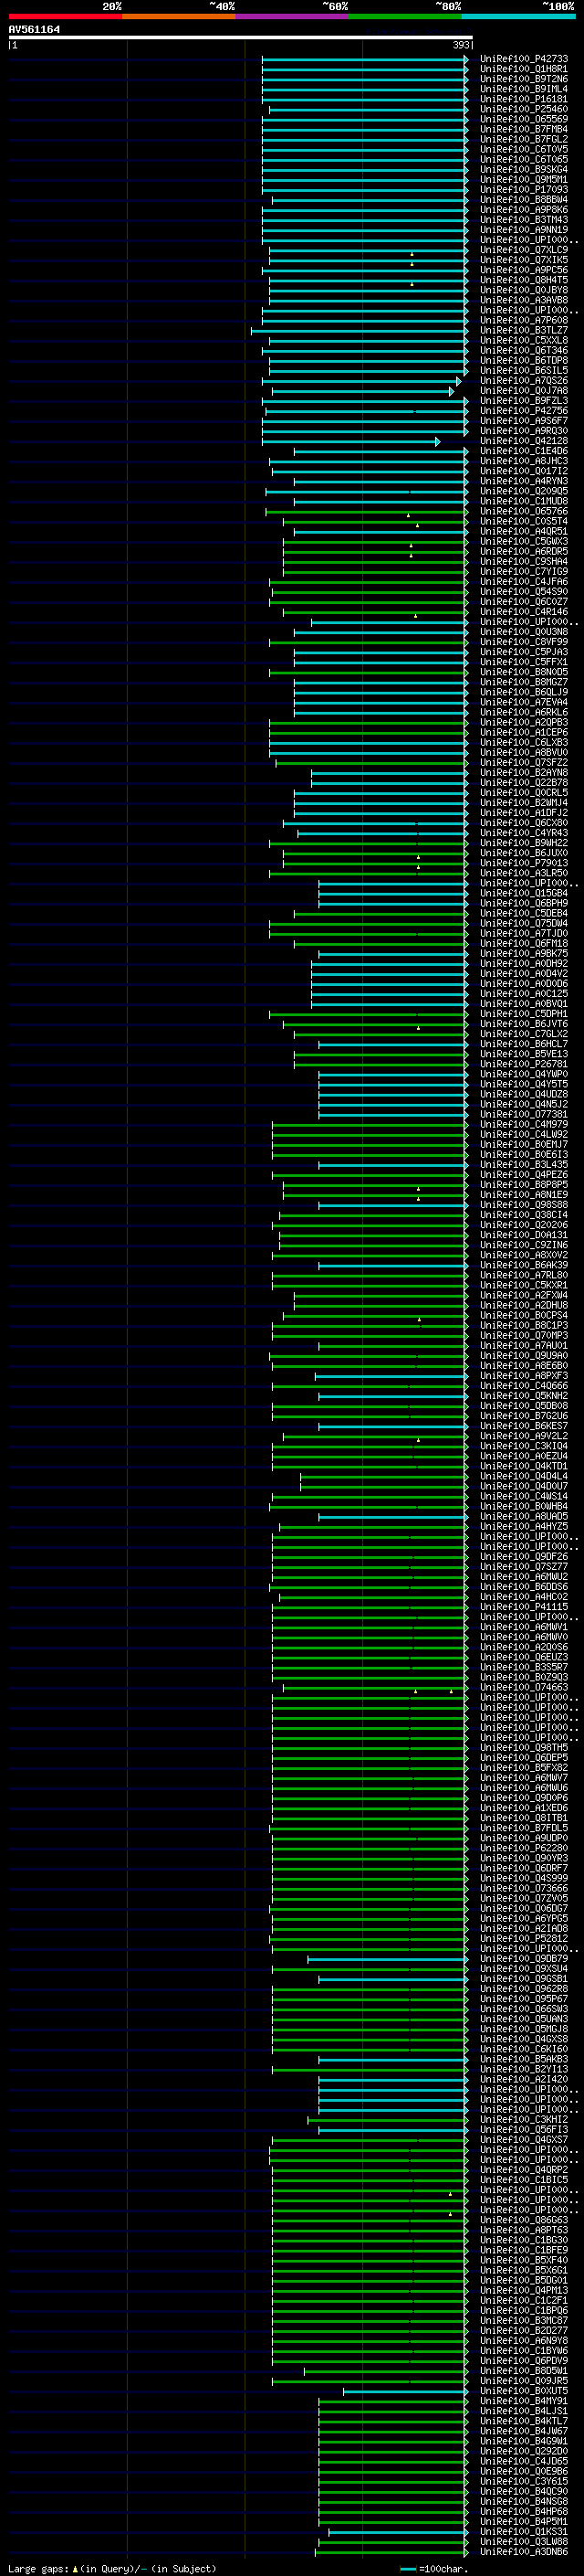Select hit label UniRef100_O65569
The width and height of the screenshot is (584, 2576).
tap(523, 119)
